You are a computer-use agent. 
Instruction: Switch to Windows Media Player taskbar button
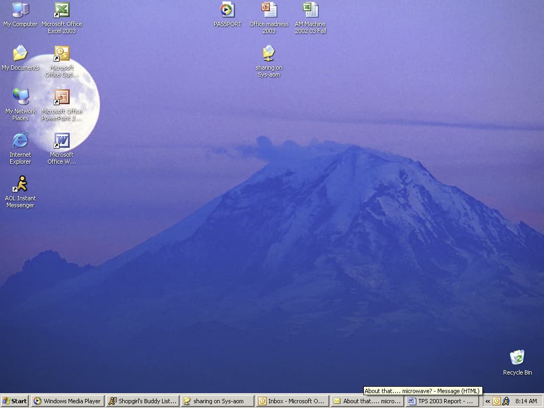67,401
